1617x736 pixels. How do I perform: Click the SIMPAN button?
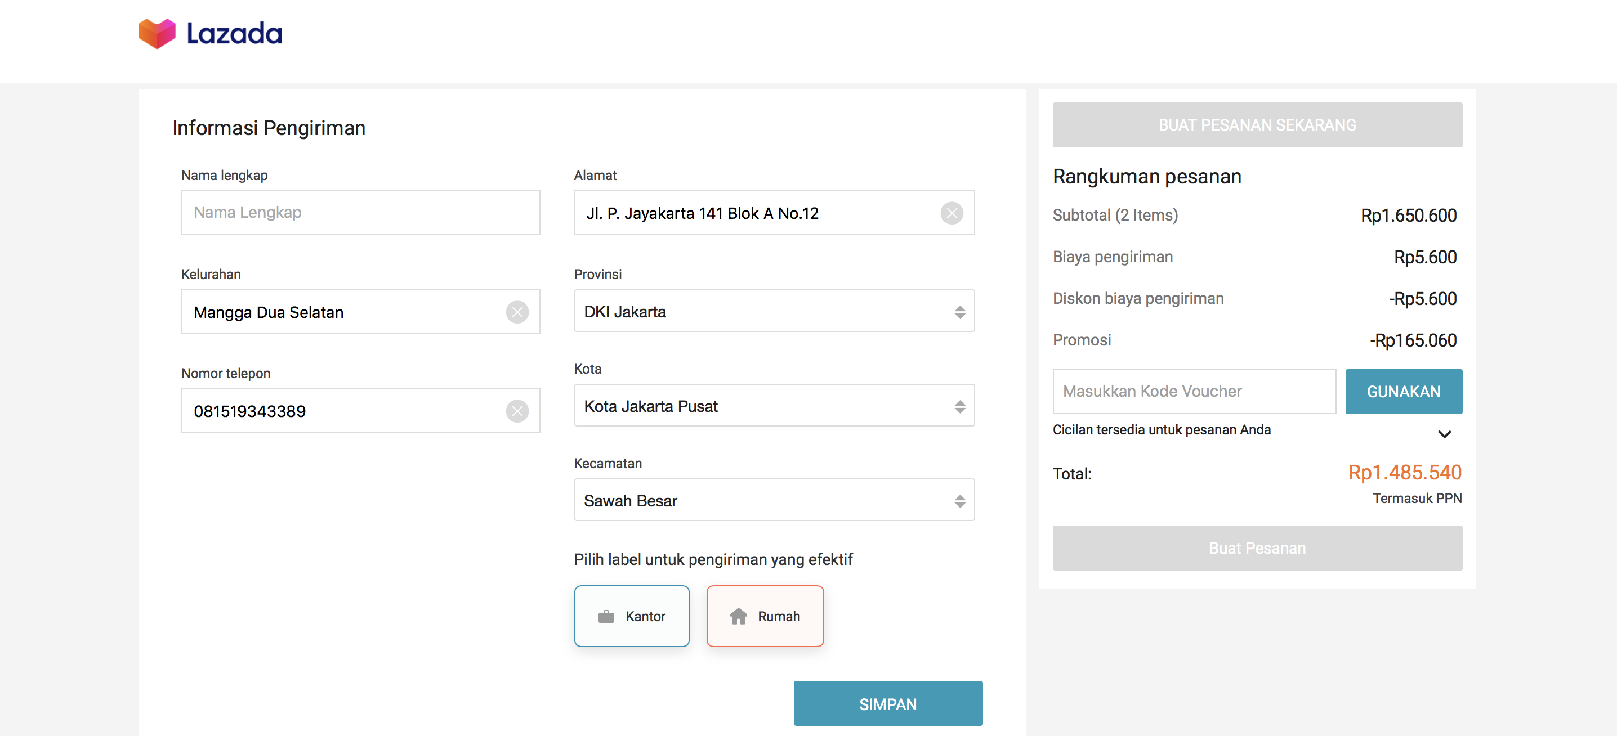coord(887,703)
